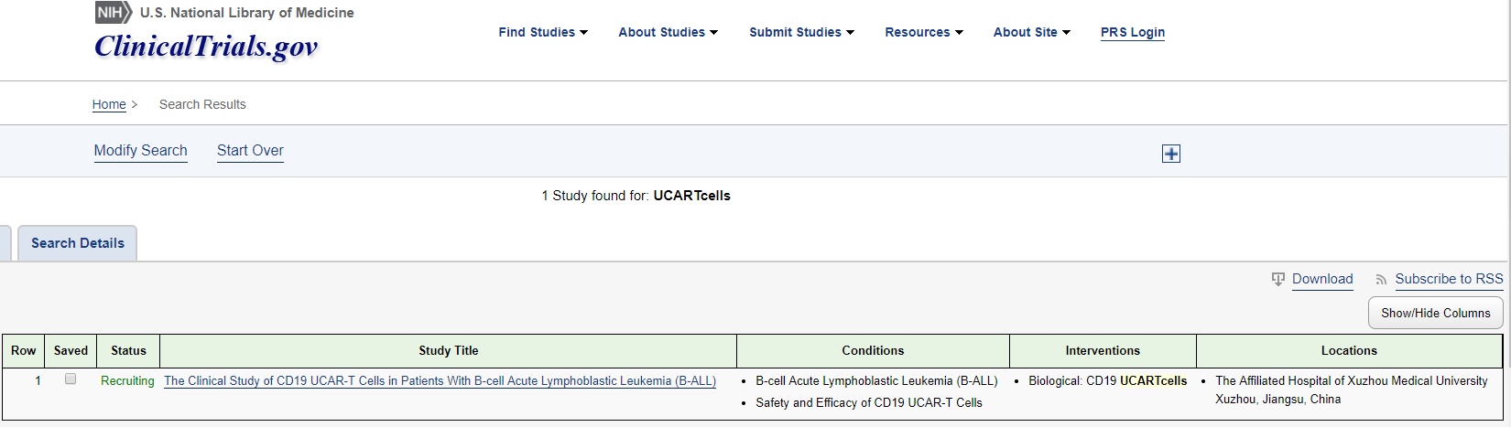Open the Find Studies dropdown menu

point(543,32)
